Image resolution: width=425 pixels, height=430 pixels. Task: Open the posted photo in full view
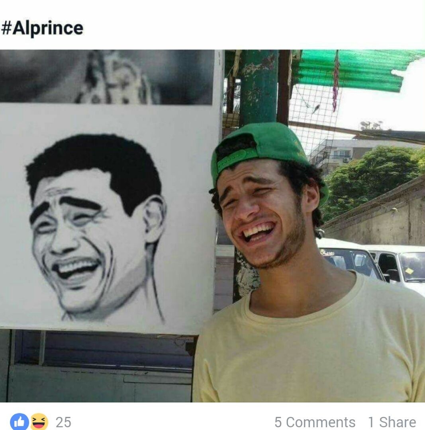click(x=213, y=226)
